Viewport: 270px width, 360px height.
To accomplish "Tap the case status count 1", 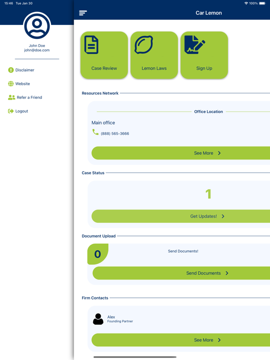I will (x=208, y=194).
